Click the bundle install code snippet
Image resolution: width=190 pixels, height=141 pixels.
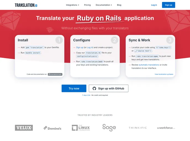coord(33,53)
